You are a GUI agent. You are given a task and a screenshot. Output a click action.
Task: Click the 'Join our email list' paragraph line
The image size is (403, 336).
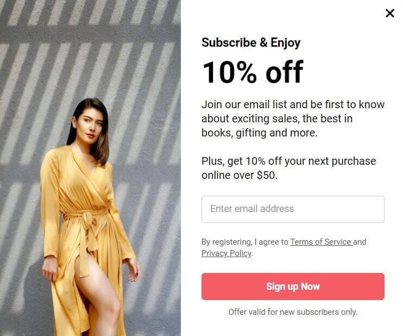click(293, 104)
